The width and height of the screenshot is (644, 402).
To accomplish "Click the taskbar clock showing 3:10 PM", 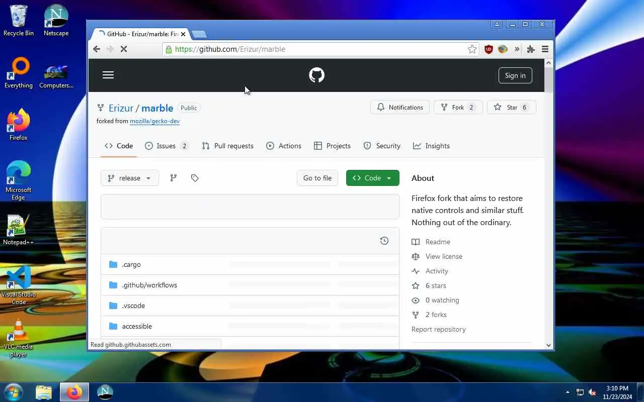I will pos(617,392).
